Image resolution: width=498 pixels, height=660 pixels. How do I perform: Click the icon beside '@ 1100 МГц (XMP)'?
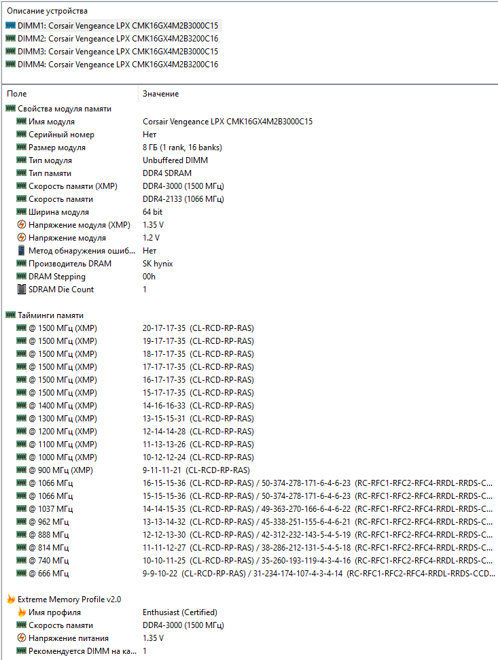(22, 444)
